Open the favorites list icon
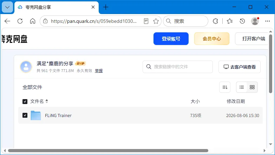Viewport: 275px width, 155px height. point(230,21)
